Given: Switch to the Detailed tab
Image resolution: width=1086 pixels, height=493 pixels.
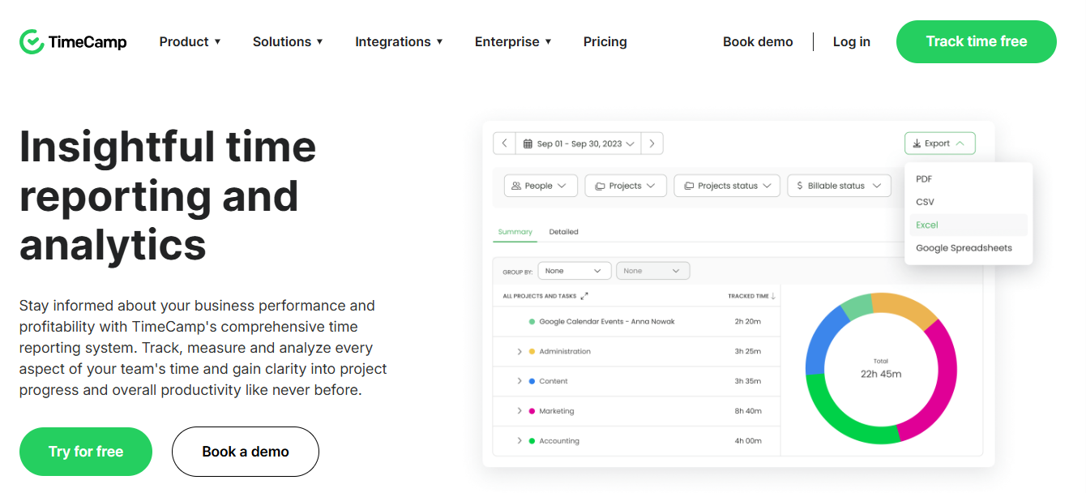Looking at the screenshot, I should tap(563, 232).
